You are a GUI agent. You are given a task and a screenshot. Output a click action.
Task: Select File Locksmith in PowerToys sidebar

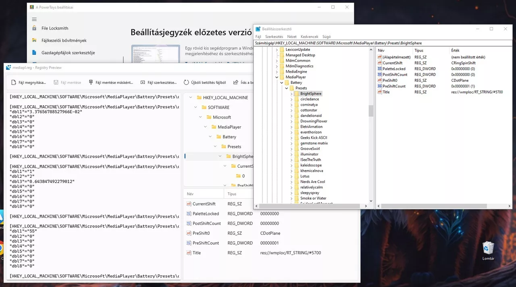point(55,28)
